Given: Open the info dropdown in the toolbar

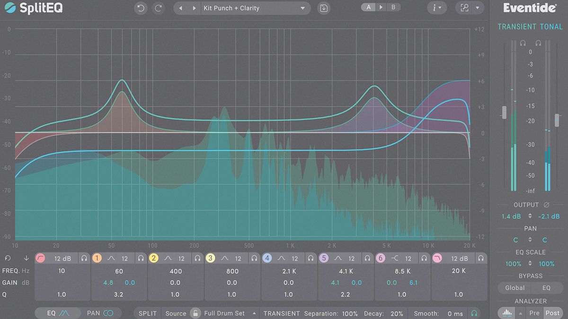Looking at the screenshot, I should 436,8.
